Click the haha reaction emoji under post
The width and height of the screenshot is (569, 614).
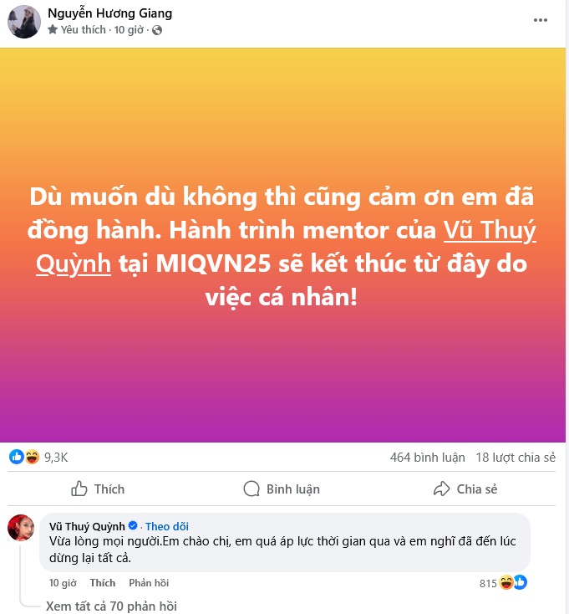(32, 457)
